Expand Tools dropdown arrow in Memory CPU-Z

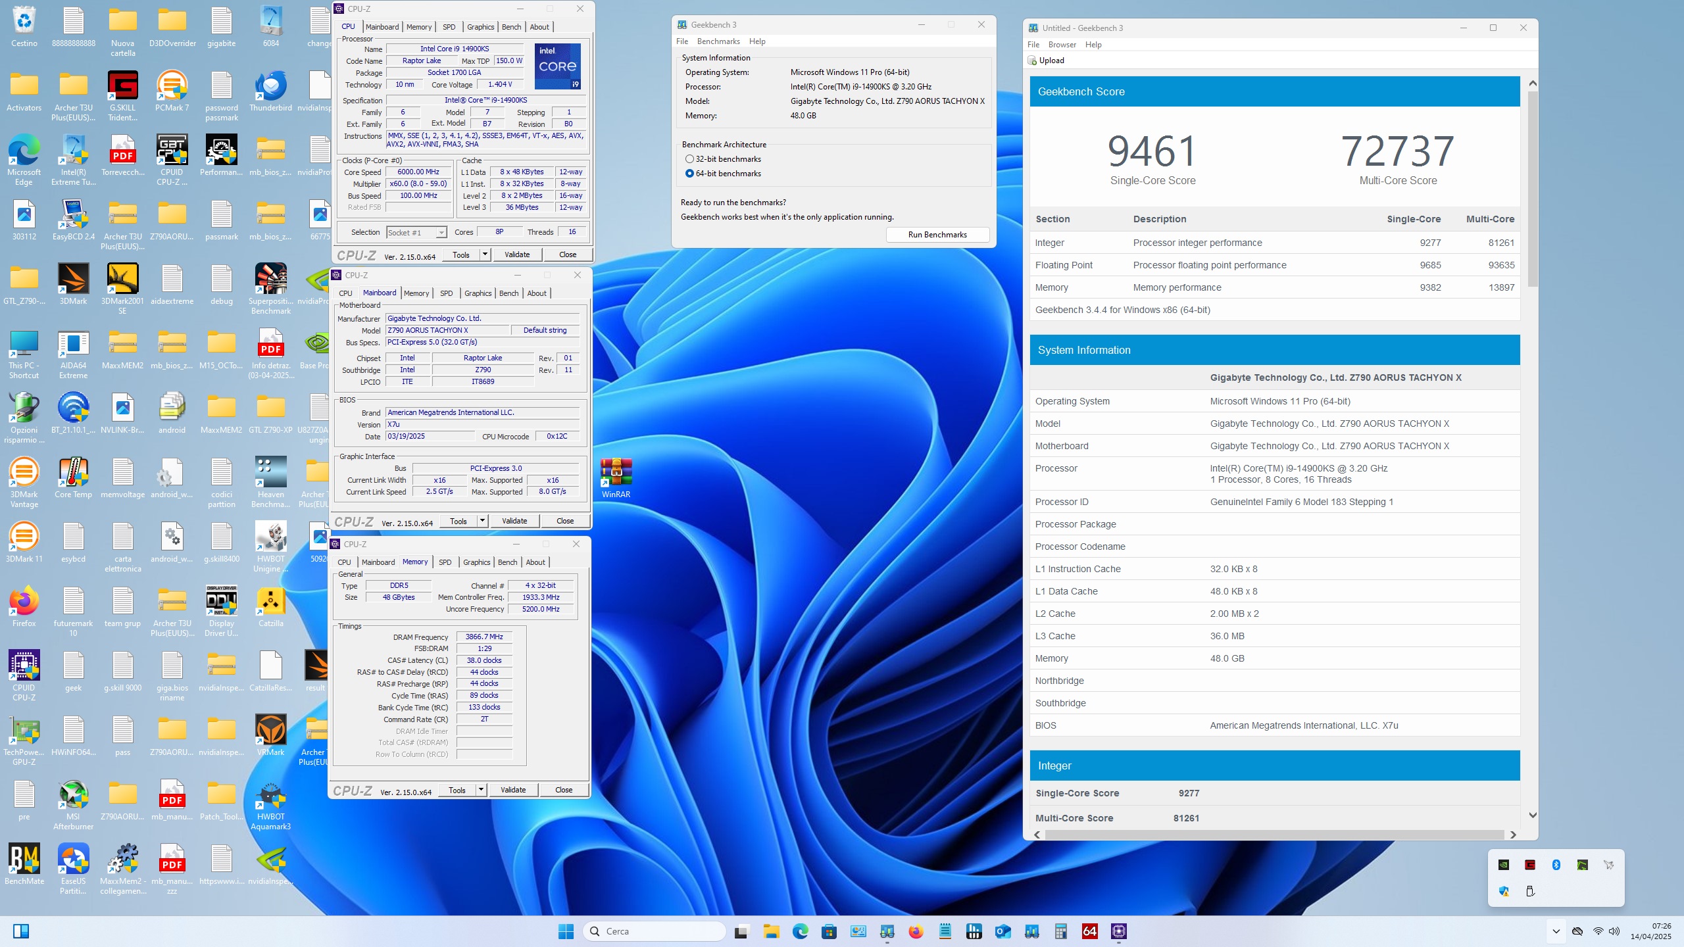(x=481, y=790)
